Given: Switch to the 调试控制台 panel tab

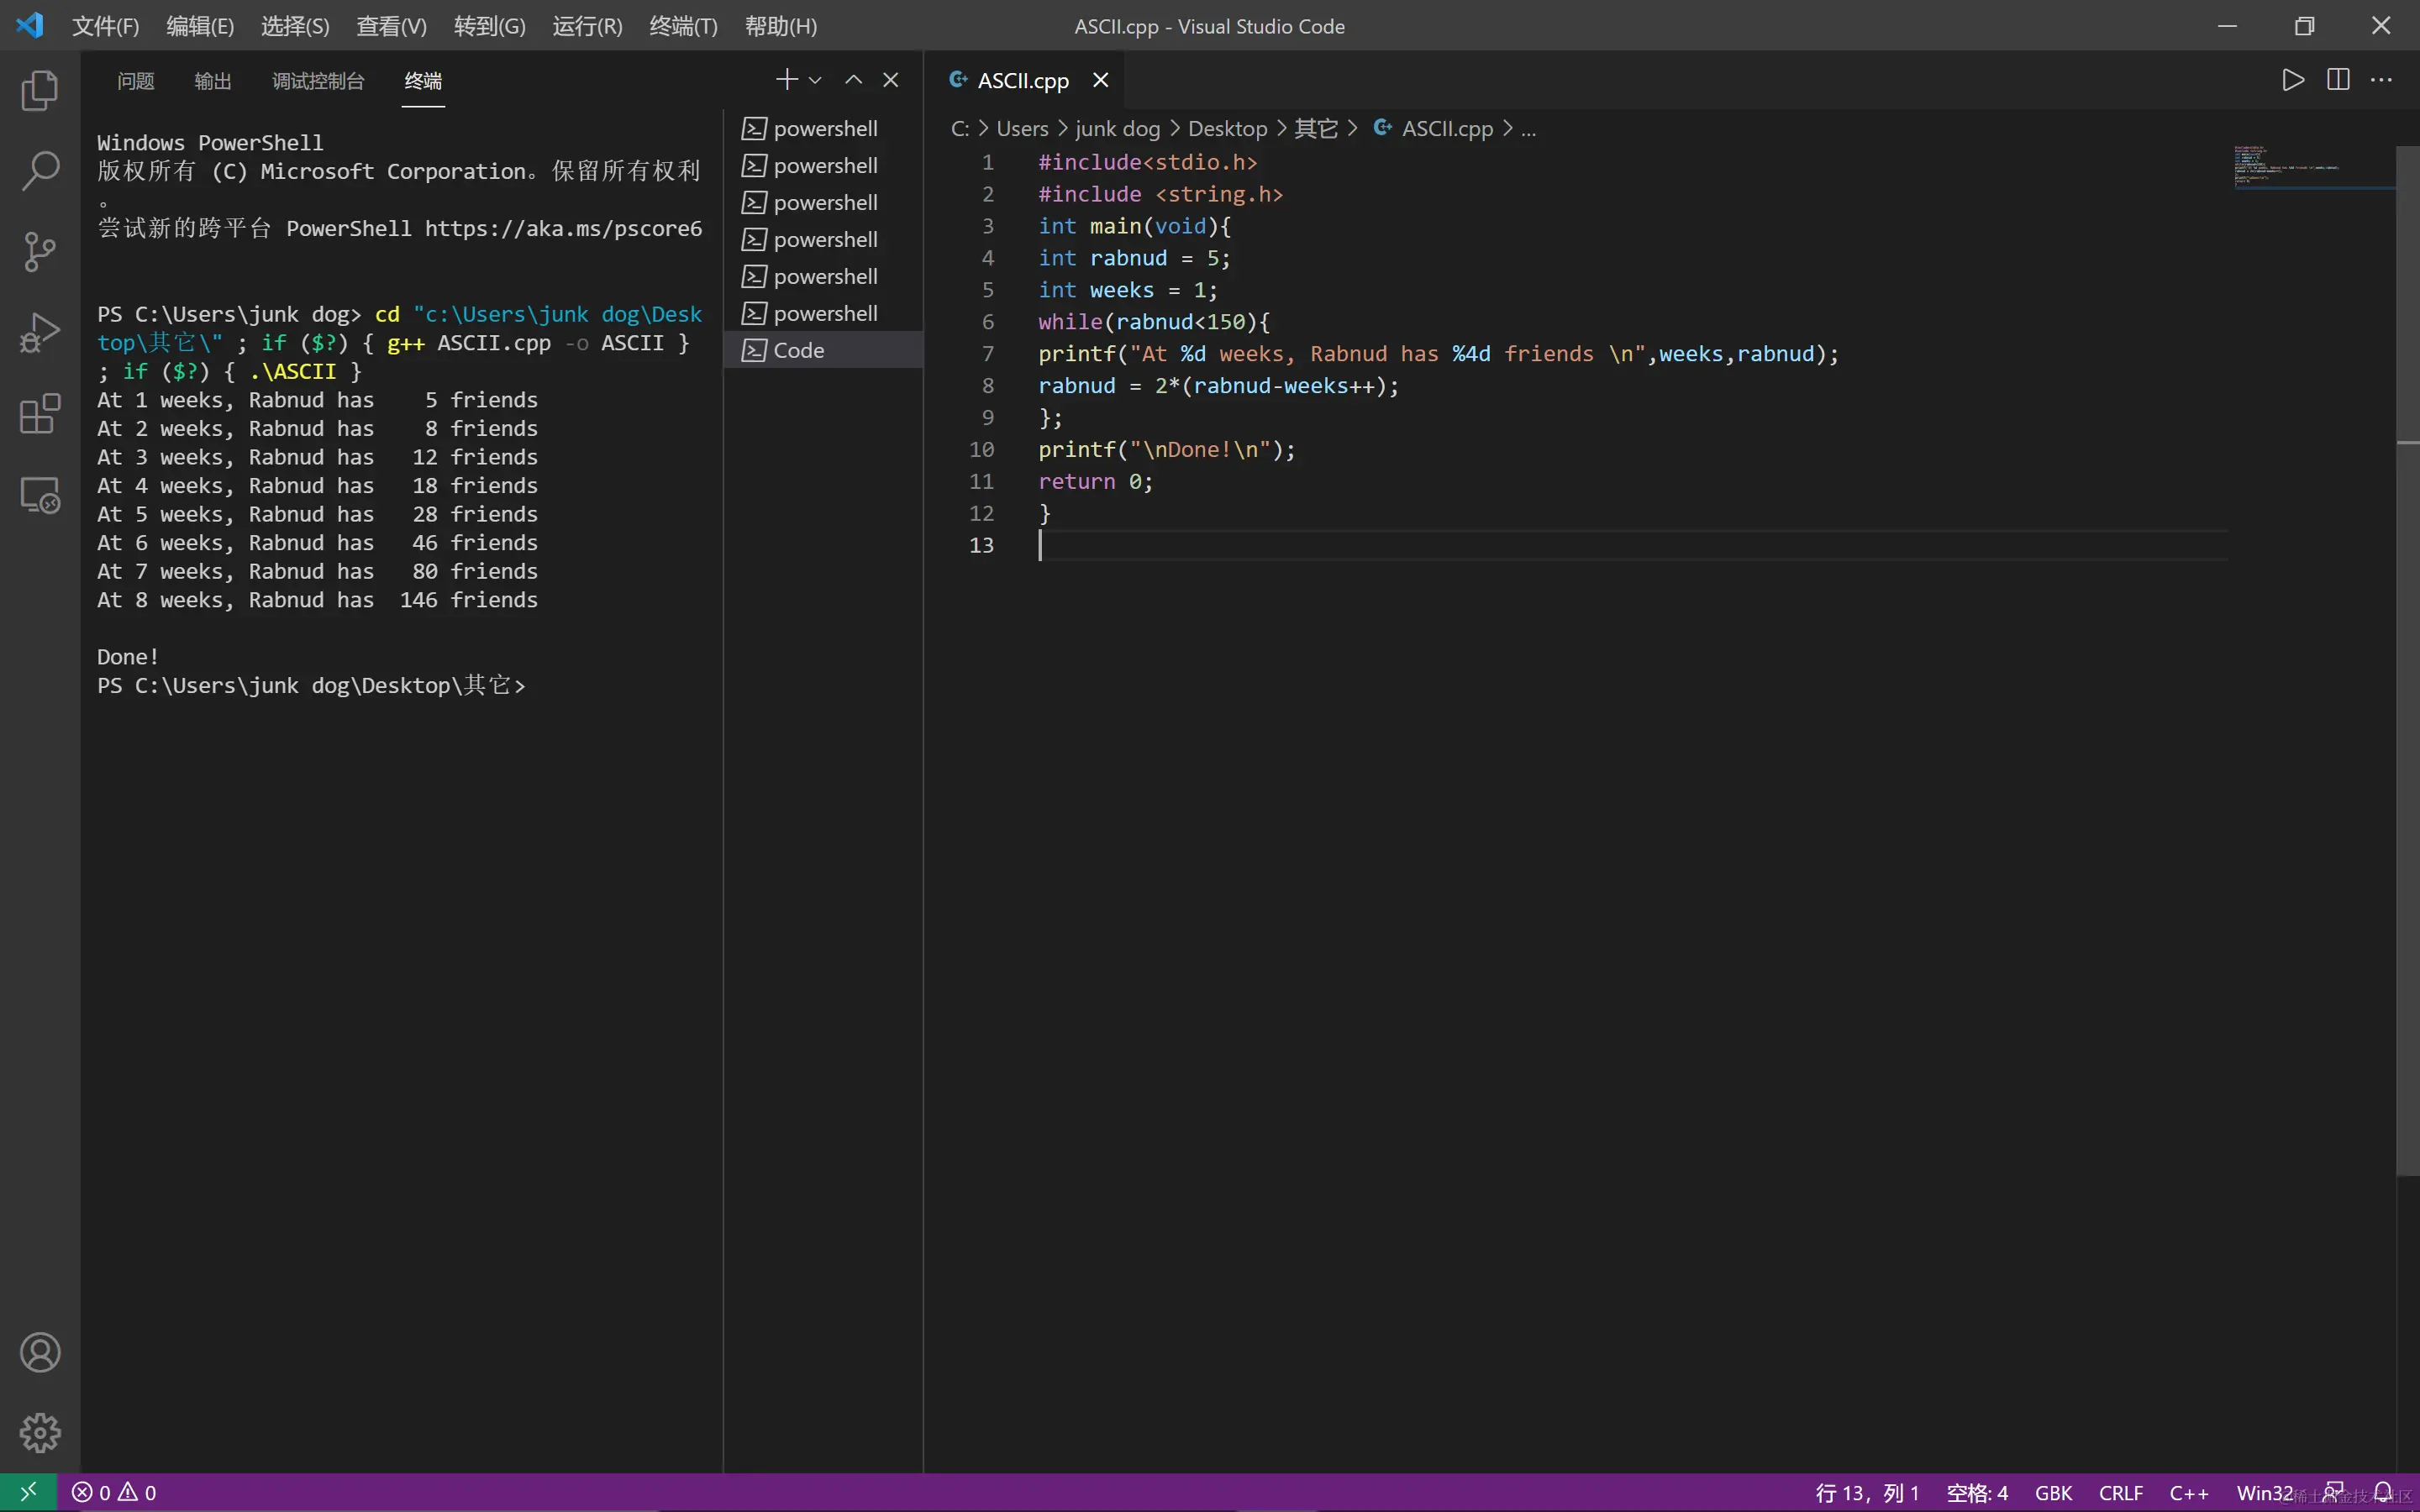Looking at the screenshot, I should pos(318,81).
